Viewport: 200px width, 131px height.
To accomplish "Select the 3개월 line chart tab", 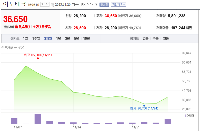I will point(48,38).
